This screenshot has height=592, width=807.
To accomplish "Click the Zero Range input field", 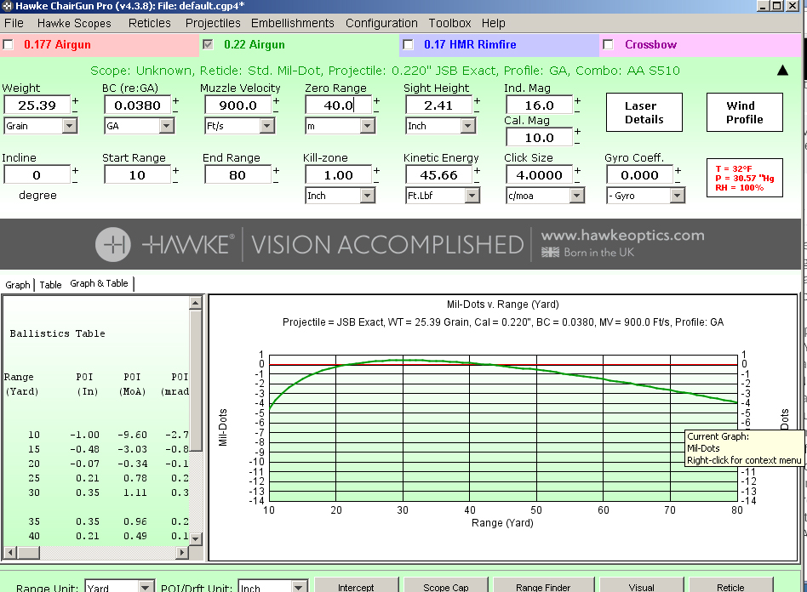I will tap(338, 105).
